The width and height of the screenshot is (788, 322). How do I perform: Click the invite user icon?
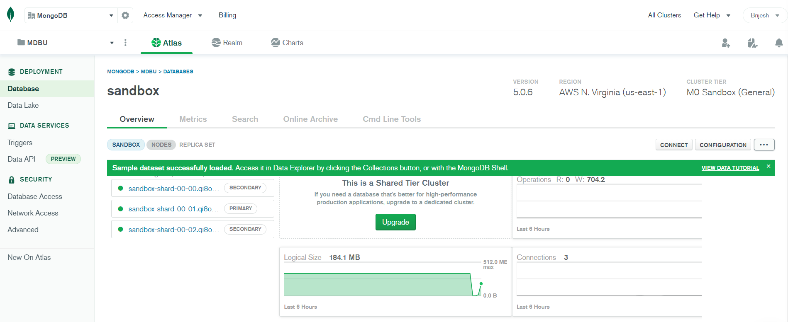725,43
